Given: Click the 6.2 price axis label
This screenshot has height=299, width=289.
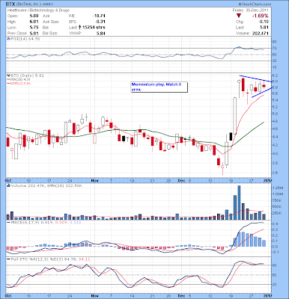Looking at the screenshot, I should (x=275, y=75).
